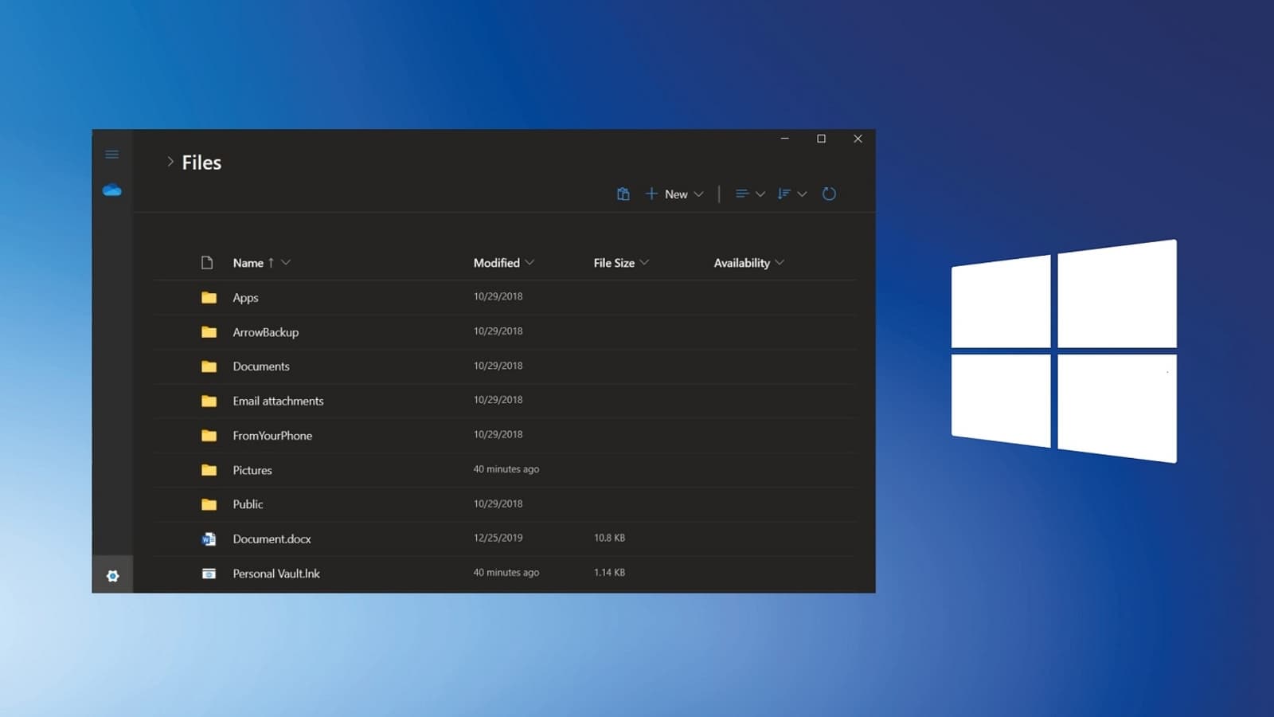Select the OneDrive cloud icon in sidebar
This screenshot has width=1274, height=717.
coord(112,190)
